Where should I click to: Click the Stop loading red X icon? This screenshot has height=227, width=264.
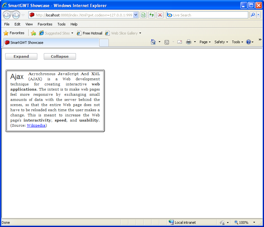click(x=160, y=15)
